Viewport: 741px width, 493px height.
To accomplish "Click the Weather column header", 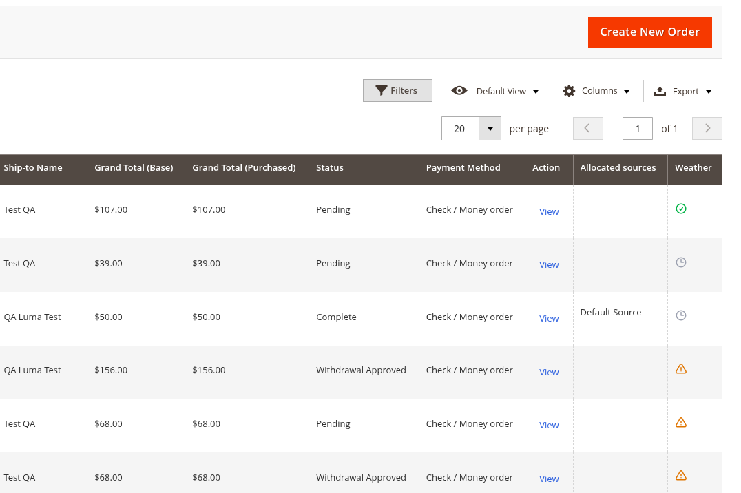I will click(695, 168).
